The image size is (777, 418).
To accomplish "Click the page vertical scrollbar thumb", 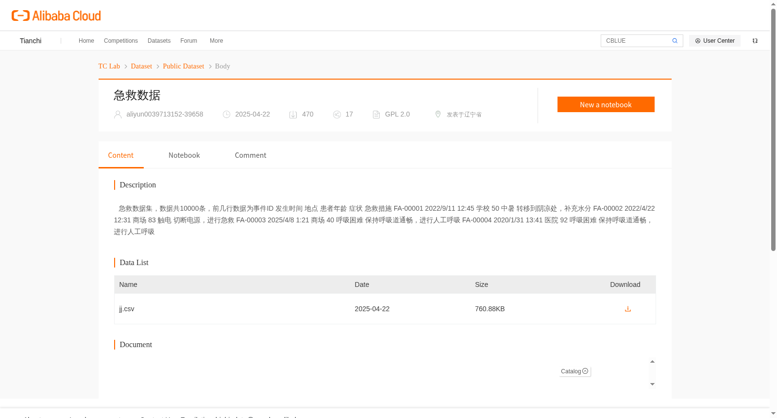I will (x=773, y=130).
